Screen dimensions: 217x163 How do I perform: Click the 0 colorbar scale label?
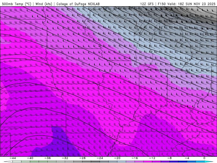point(205,158)
